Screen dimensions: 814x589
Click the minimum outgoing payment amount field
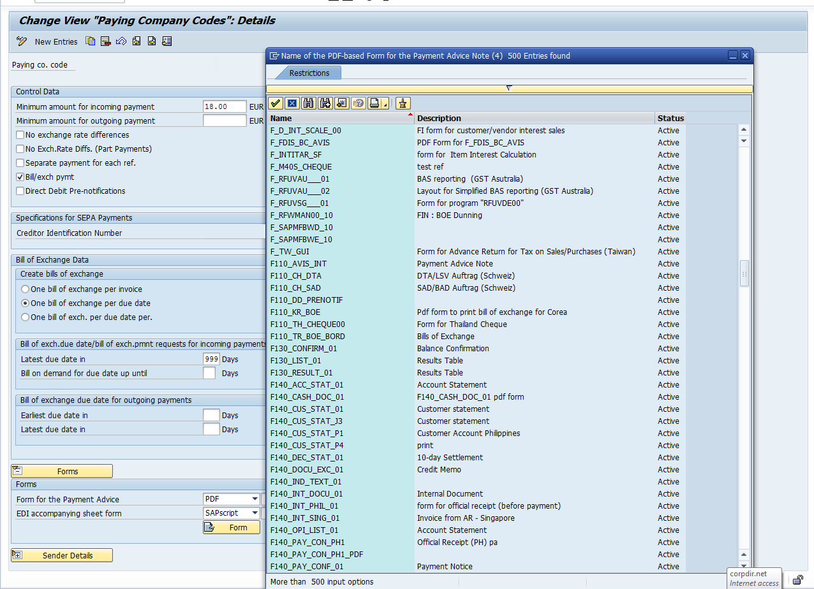225,121
